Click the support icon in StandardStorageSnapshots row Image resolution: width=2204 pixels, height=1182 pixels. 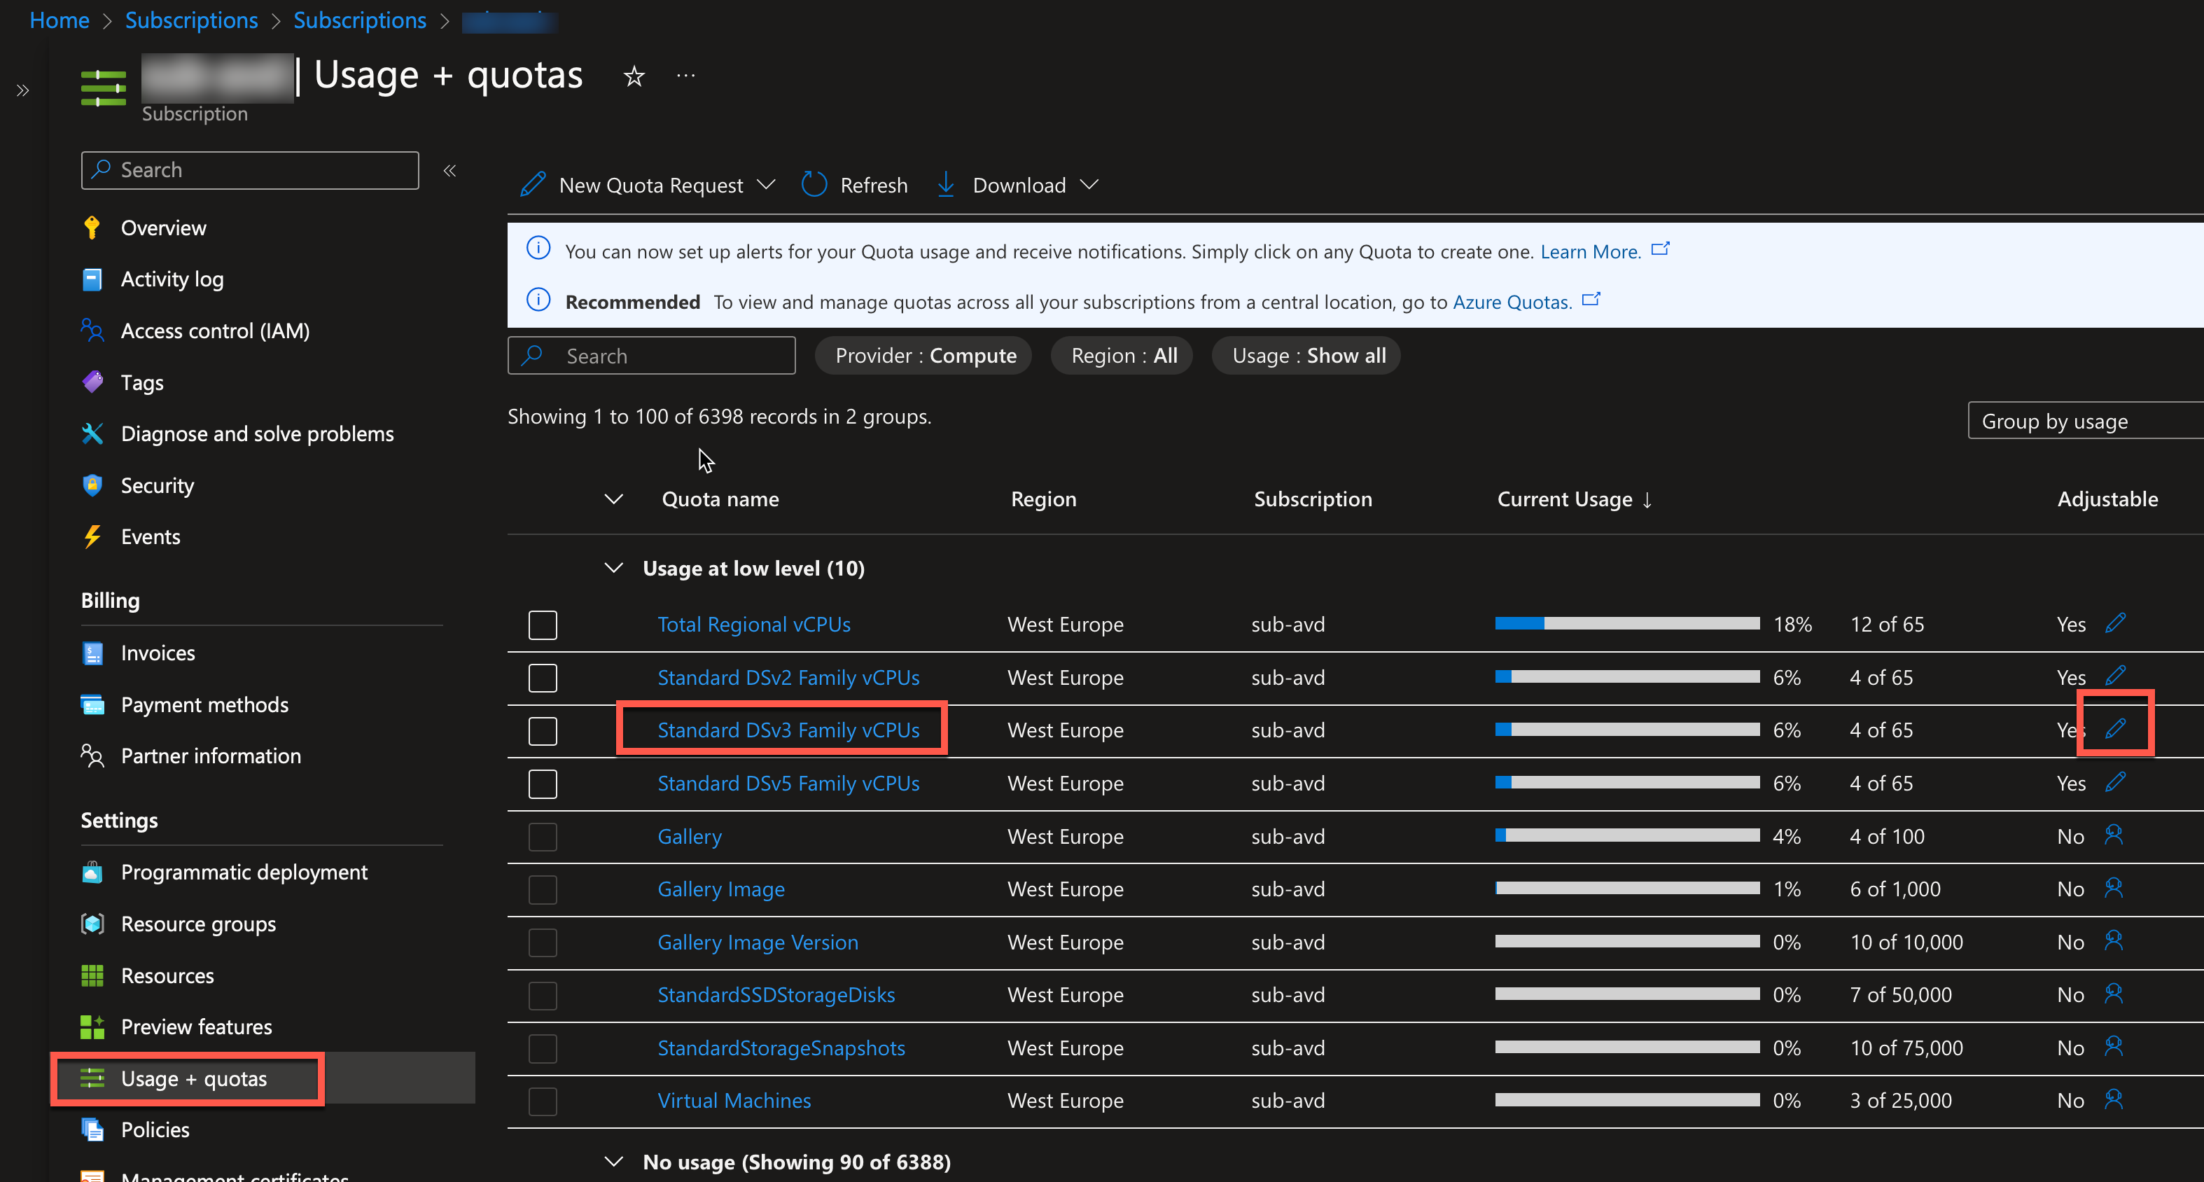click(x=2114, y=1047)
